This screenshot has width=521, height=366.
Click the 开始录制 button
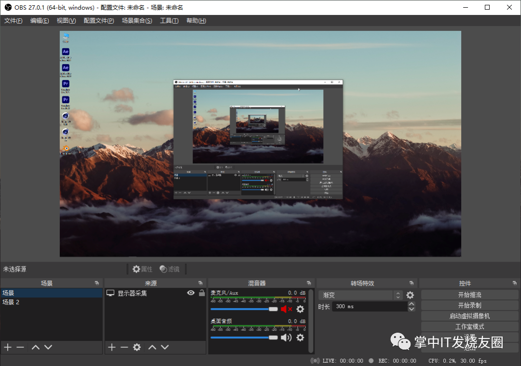(469, 306)
